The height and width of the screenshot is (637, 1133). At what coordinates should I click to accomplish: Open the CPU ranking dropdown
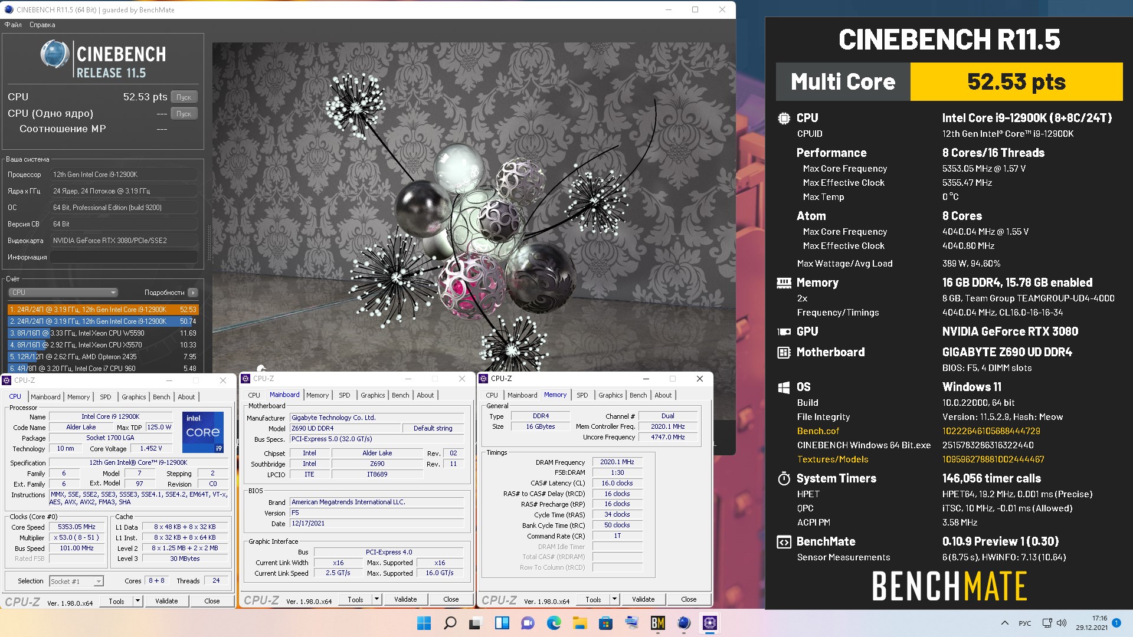click(63, 293)
